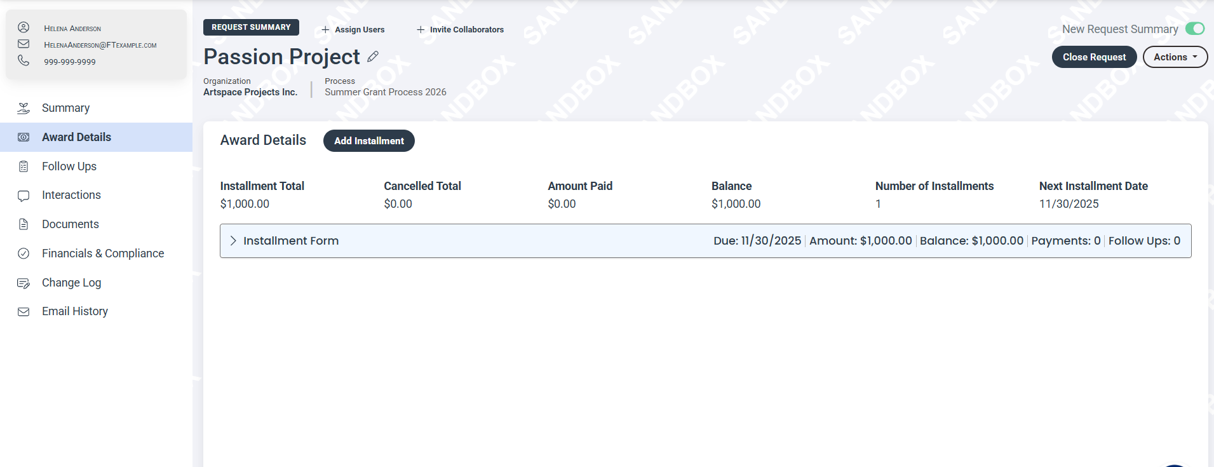Click the Follow Ups: 0 text in installment row
Viewport: 1214px width, 467px height.
1145,241
